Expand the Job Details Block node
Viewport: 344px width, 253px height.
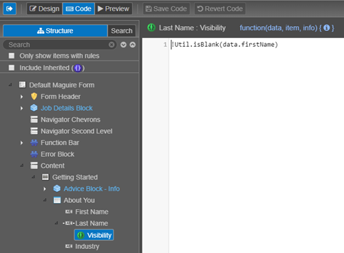click(x=21, y=108)
